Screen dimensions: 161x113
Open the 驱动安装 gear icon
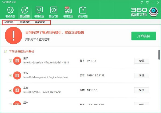10,10
